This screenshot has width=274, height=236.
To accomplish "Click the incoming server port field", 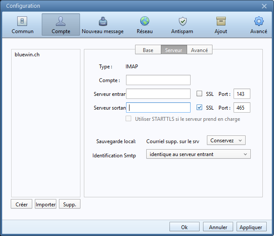I will pyautogui.click(x=241, y=94).
